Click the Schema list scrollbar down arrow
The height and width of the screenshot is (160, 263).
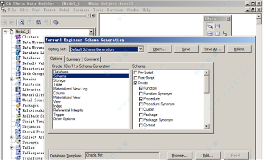206,126
